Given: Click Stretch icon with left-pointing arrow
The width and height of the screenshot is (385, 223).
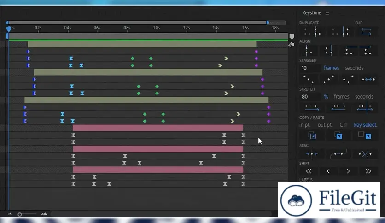Looking at the screenshot, I should click(x=338, y=107).
